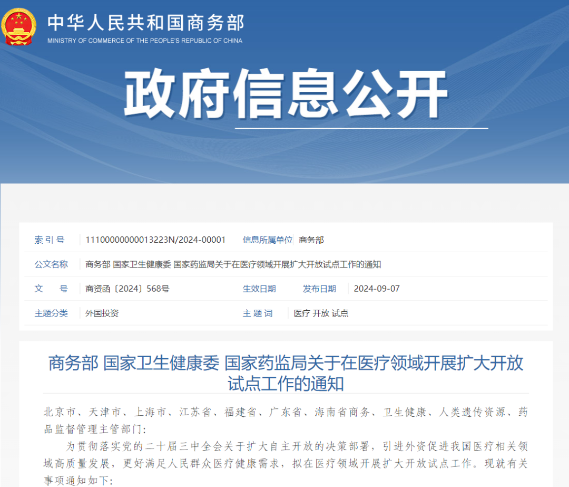Click the 发布日期 label
This screenshot has height=487, width=569.
(319, 289)
